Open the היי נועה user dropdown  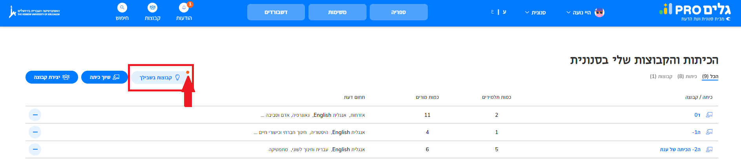pyautogui.click(x=579, y=13)
